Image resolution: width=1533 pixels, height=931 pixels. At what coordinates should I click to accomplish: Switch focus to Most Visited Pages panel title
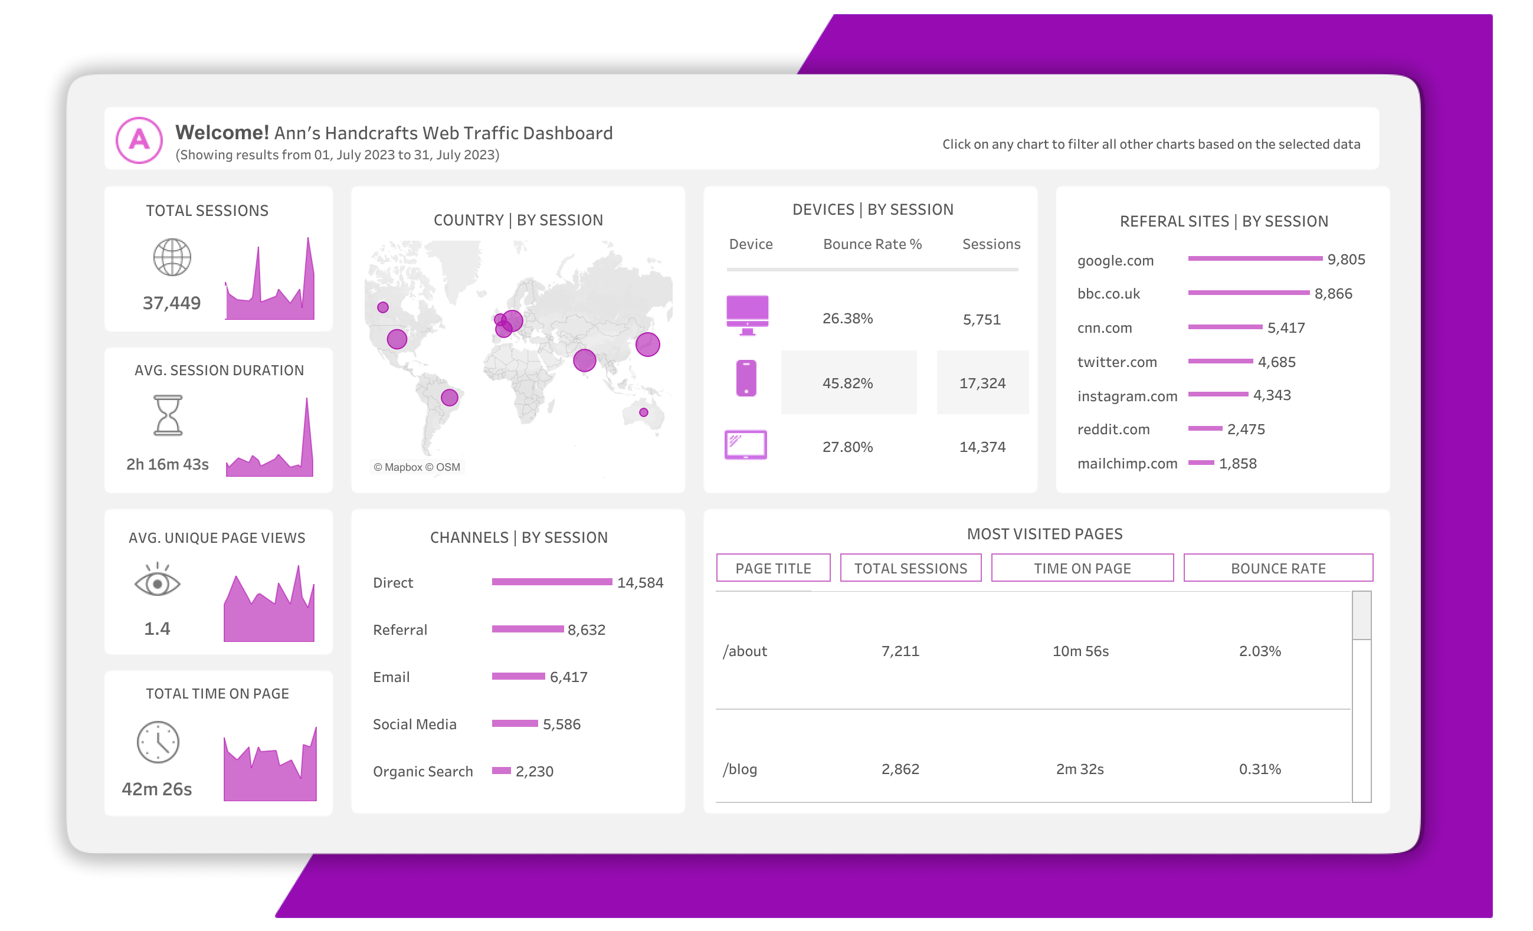(1044, 533)
